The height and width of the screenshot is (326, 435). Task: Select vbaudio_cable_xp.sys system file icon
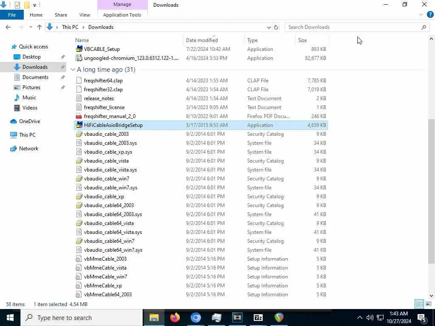click(x=79, y=152)
